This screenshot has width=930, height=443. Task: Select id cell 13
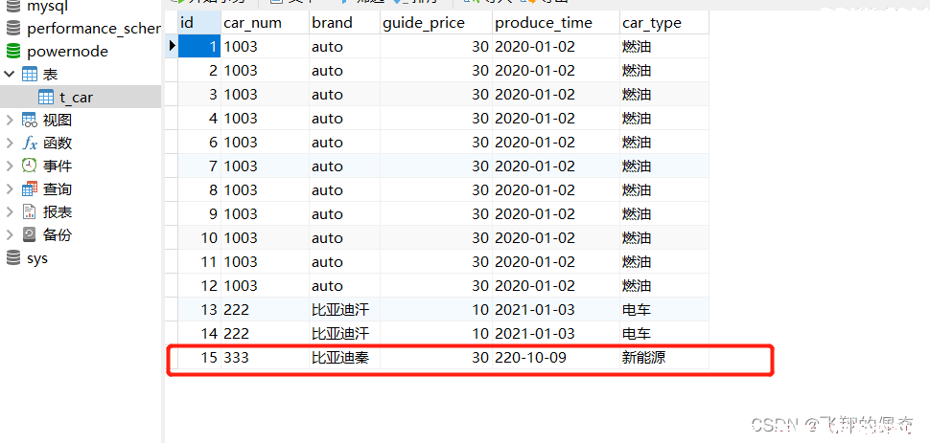(199, 309)
